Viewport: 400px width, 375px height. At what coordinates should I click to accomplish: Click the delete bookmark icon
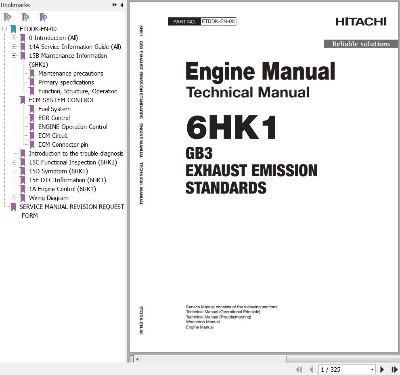point(8,17)
